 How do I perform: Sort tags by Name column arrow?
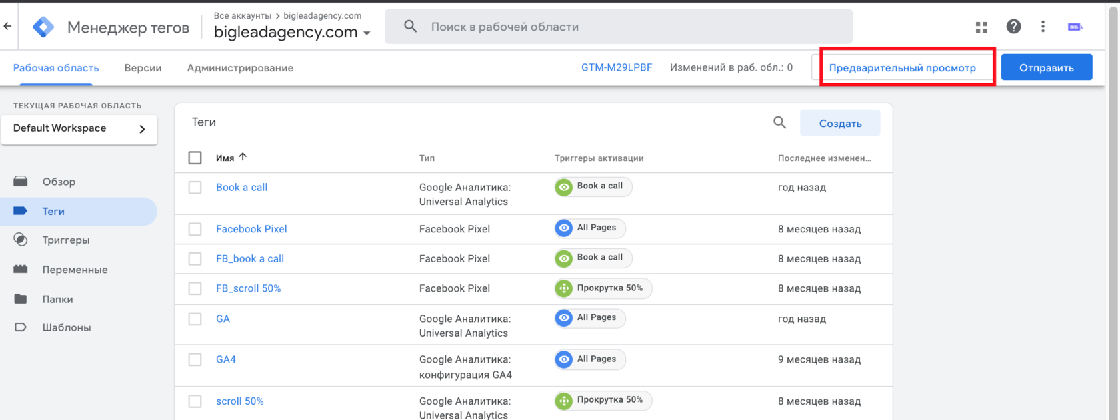click(x=243, y=157)
